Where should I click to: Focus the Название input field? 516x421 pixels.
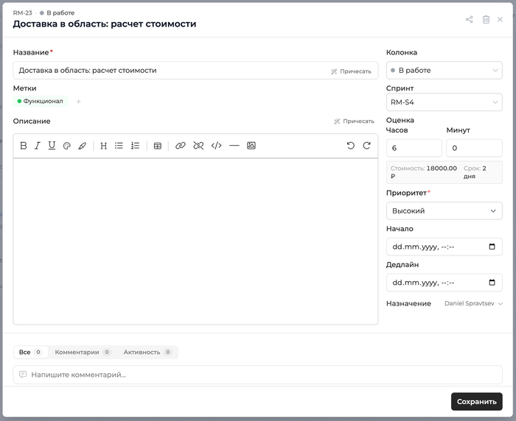(x=195, y=71)
